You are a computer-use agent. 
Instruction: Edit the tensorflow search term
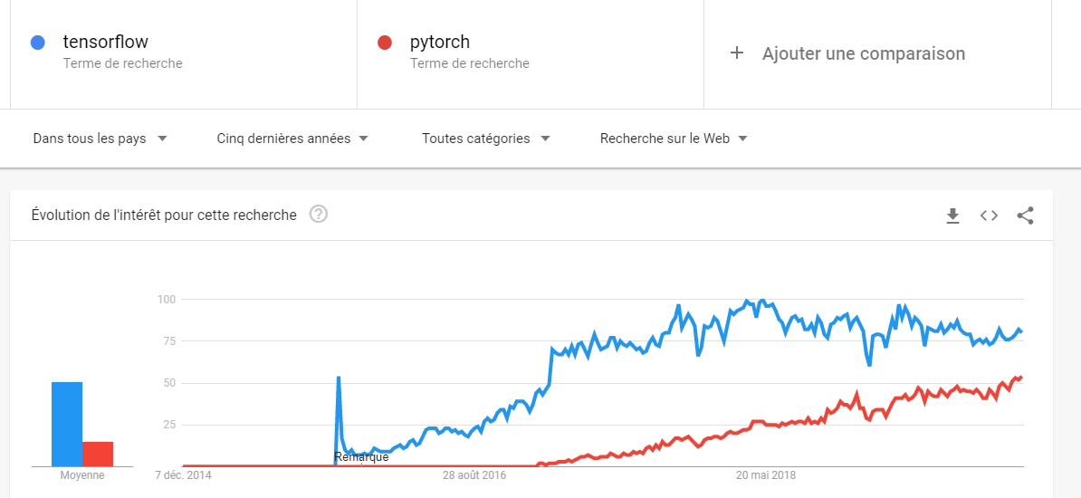click(x=106, y=43)
